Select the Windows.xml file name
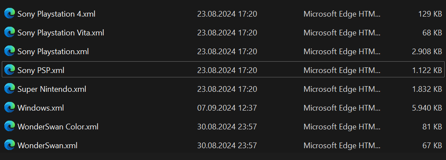 pyautogui.click(x=41, y=108)
